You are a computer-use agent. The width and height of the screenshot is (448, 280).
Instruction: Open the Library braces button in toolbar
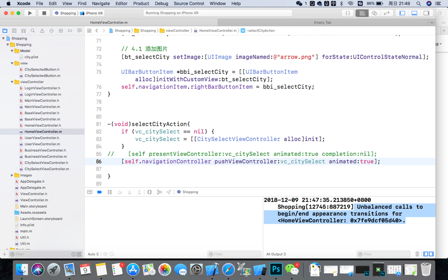coord(348,13)
